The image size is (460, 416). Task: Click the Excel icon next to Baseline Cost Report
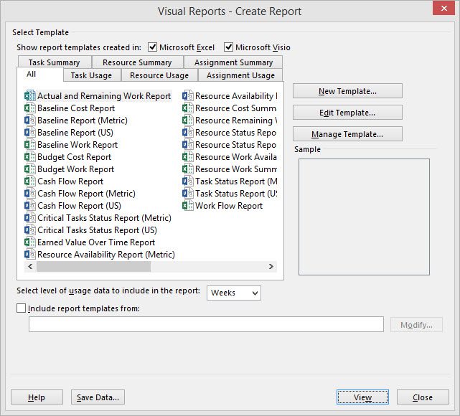(30, 108)
